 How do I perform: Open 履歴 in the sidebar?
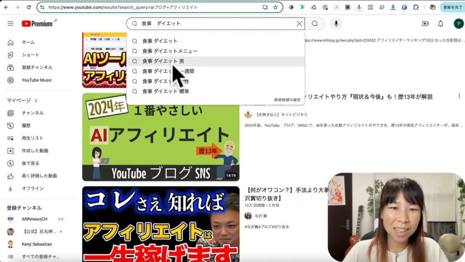coord(27,126)
